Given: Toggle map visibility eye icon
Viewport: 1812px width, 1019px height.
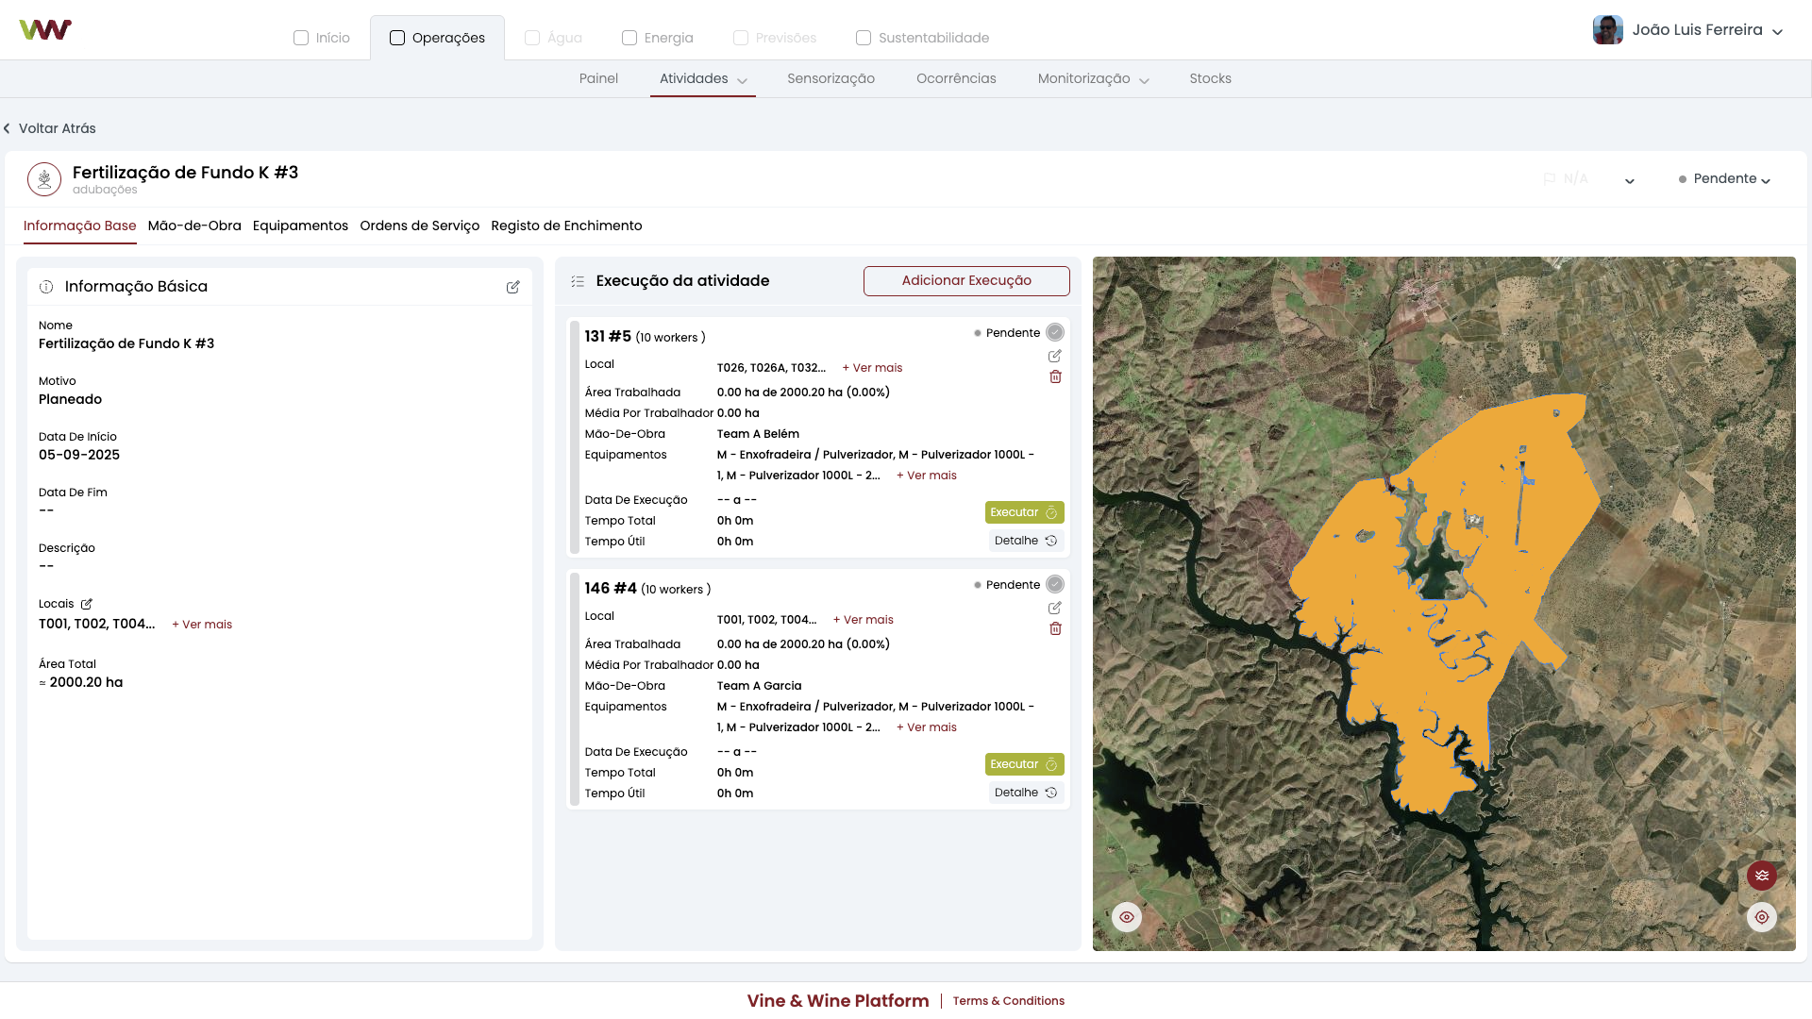Looking at the screenshot, I should click(1127, 917).
